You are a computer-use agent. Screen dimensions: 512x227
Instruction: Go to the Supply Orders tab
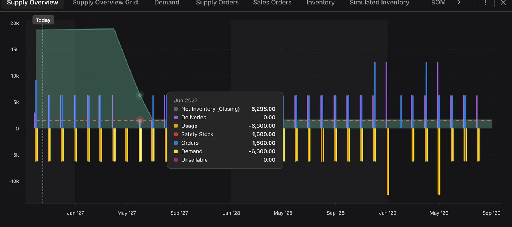217,3
